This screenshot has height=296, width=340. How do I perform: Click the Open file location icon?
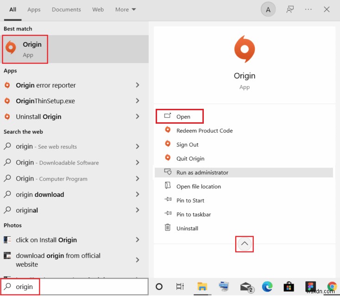168,185
